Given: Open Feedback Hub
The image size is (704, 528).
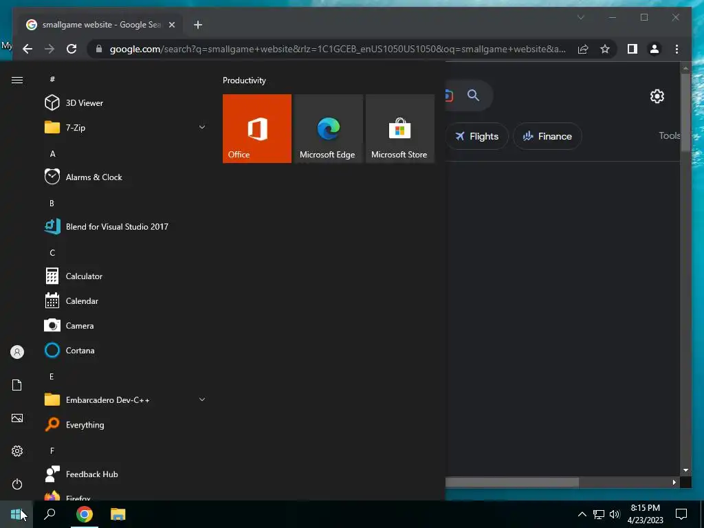Looking at the screenshot, I should pyautogui.click(x=125, y=474).
